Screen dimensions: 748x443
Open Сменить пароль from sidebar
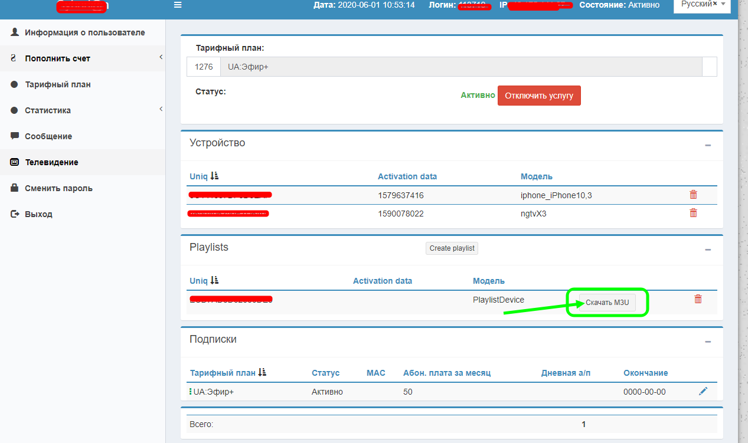click(58, 188)
